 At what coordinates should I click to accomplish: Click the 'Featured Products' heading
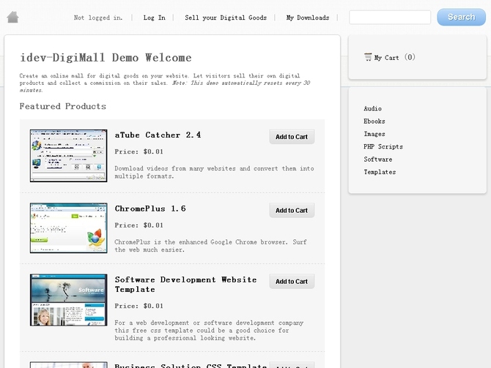click(x=62, y=106)
